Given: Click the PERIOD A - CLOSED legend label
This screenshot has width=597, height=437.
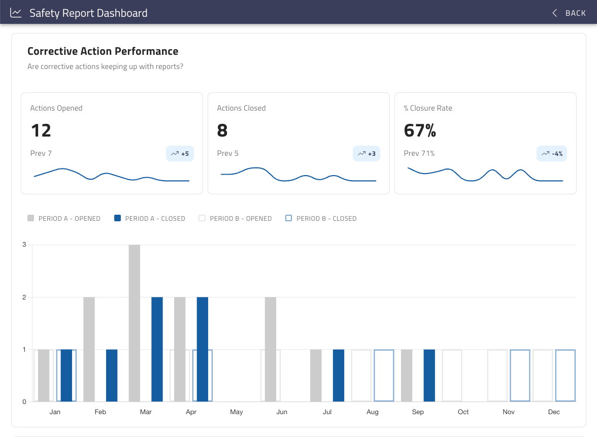Looking at the screenshot, I should coord(155,218).
